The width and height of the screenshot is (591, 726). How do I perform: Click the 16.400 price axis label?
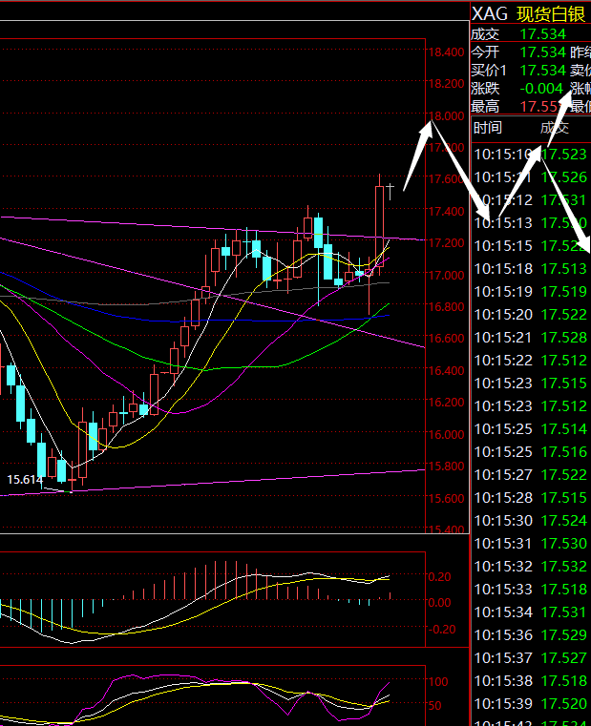(x=446, y=370)
